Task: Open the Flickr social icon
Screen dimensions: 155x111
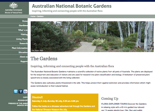Action: tap(25, 91)
